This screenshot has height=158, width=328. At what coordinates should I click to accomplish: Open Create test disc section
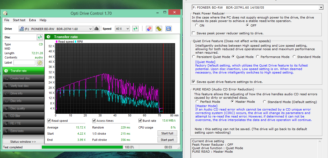23,78
